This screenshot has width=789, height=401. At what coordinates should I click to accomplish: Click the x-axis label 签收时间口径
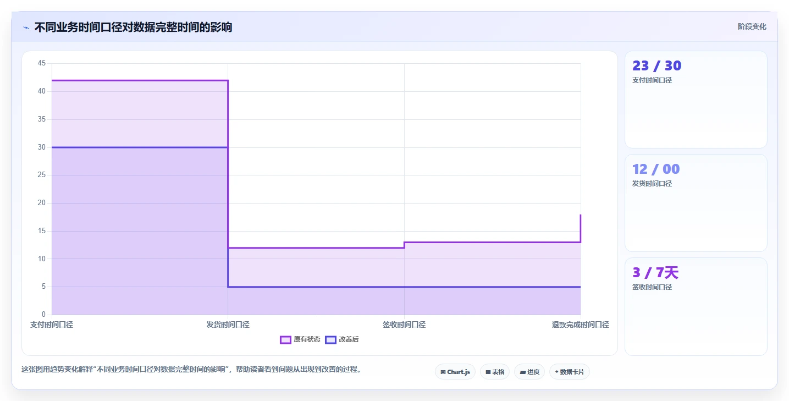(404, 325)
